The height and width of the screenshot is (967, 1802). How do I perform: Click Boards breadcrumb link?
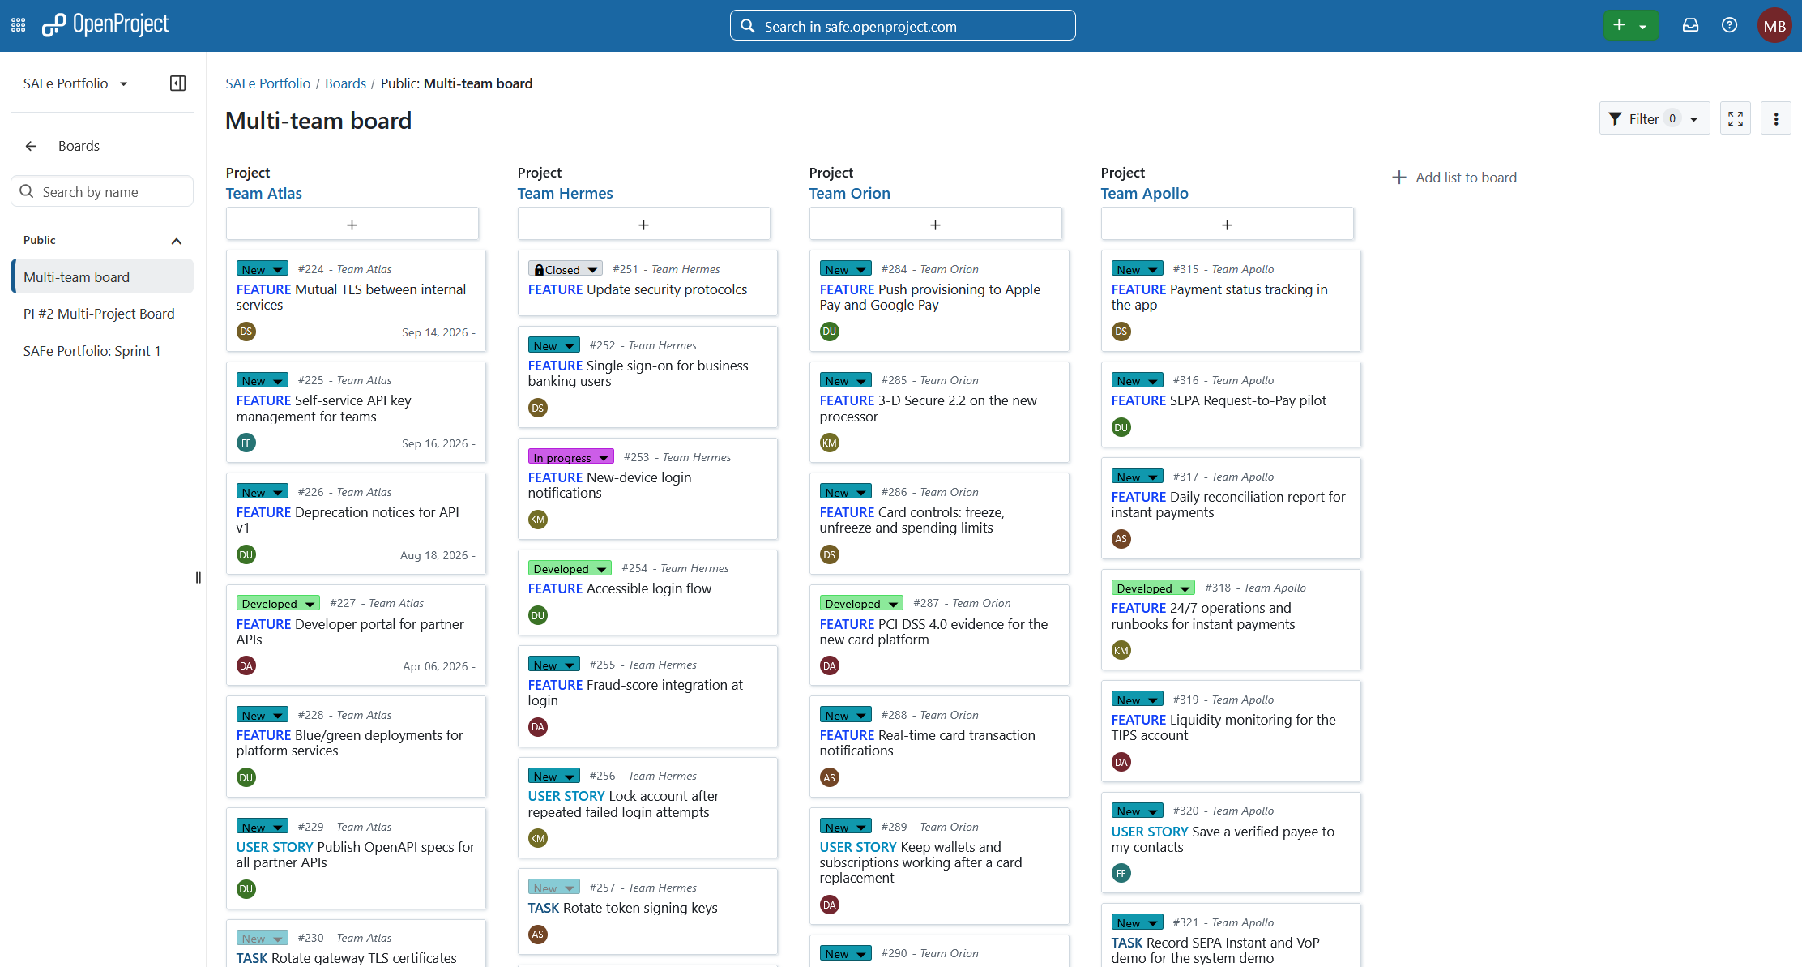coord(346,83)
